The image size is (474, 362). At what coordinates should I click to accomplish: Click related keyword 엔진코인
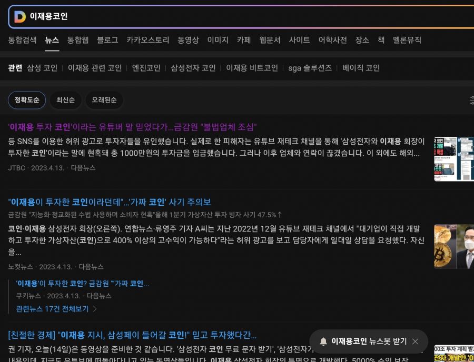[146, 68]
